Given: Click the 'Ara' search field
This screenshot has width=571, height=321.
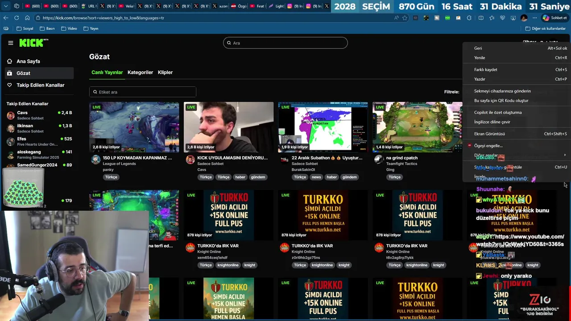Looking at the screenshot, I should pos(285,43).
